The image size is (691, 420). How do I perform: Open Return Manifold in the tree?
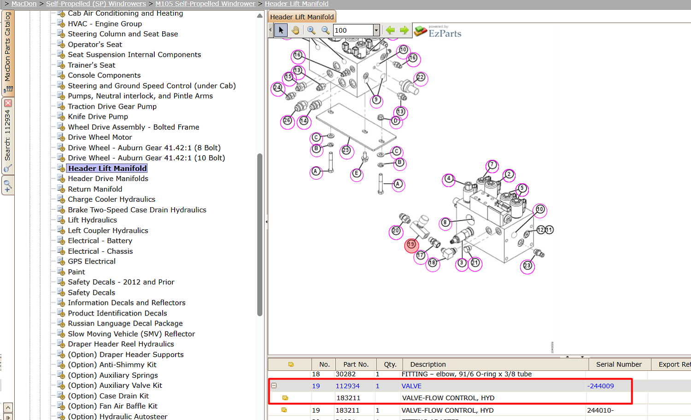[95, 189]
